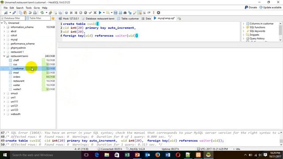Click the Copy toolbar icon

(x=20, y=13)
